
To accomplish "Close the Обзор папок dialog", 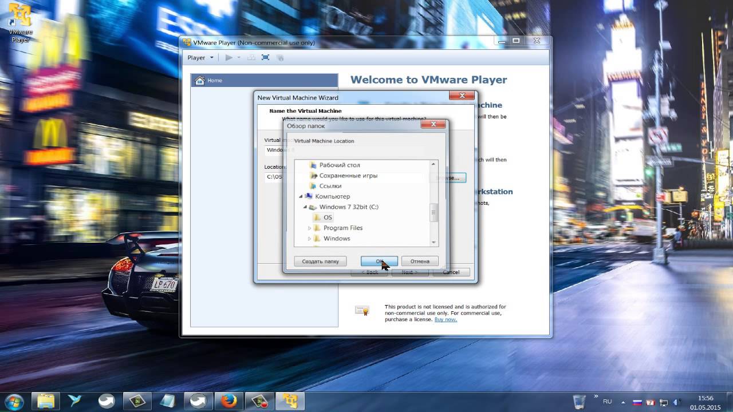I will 433,124.
